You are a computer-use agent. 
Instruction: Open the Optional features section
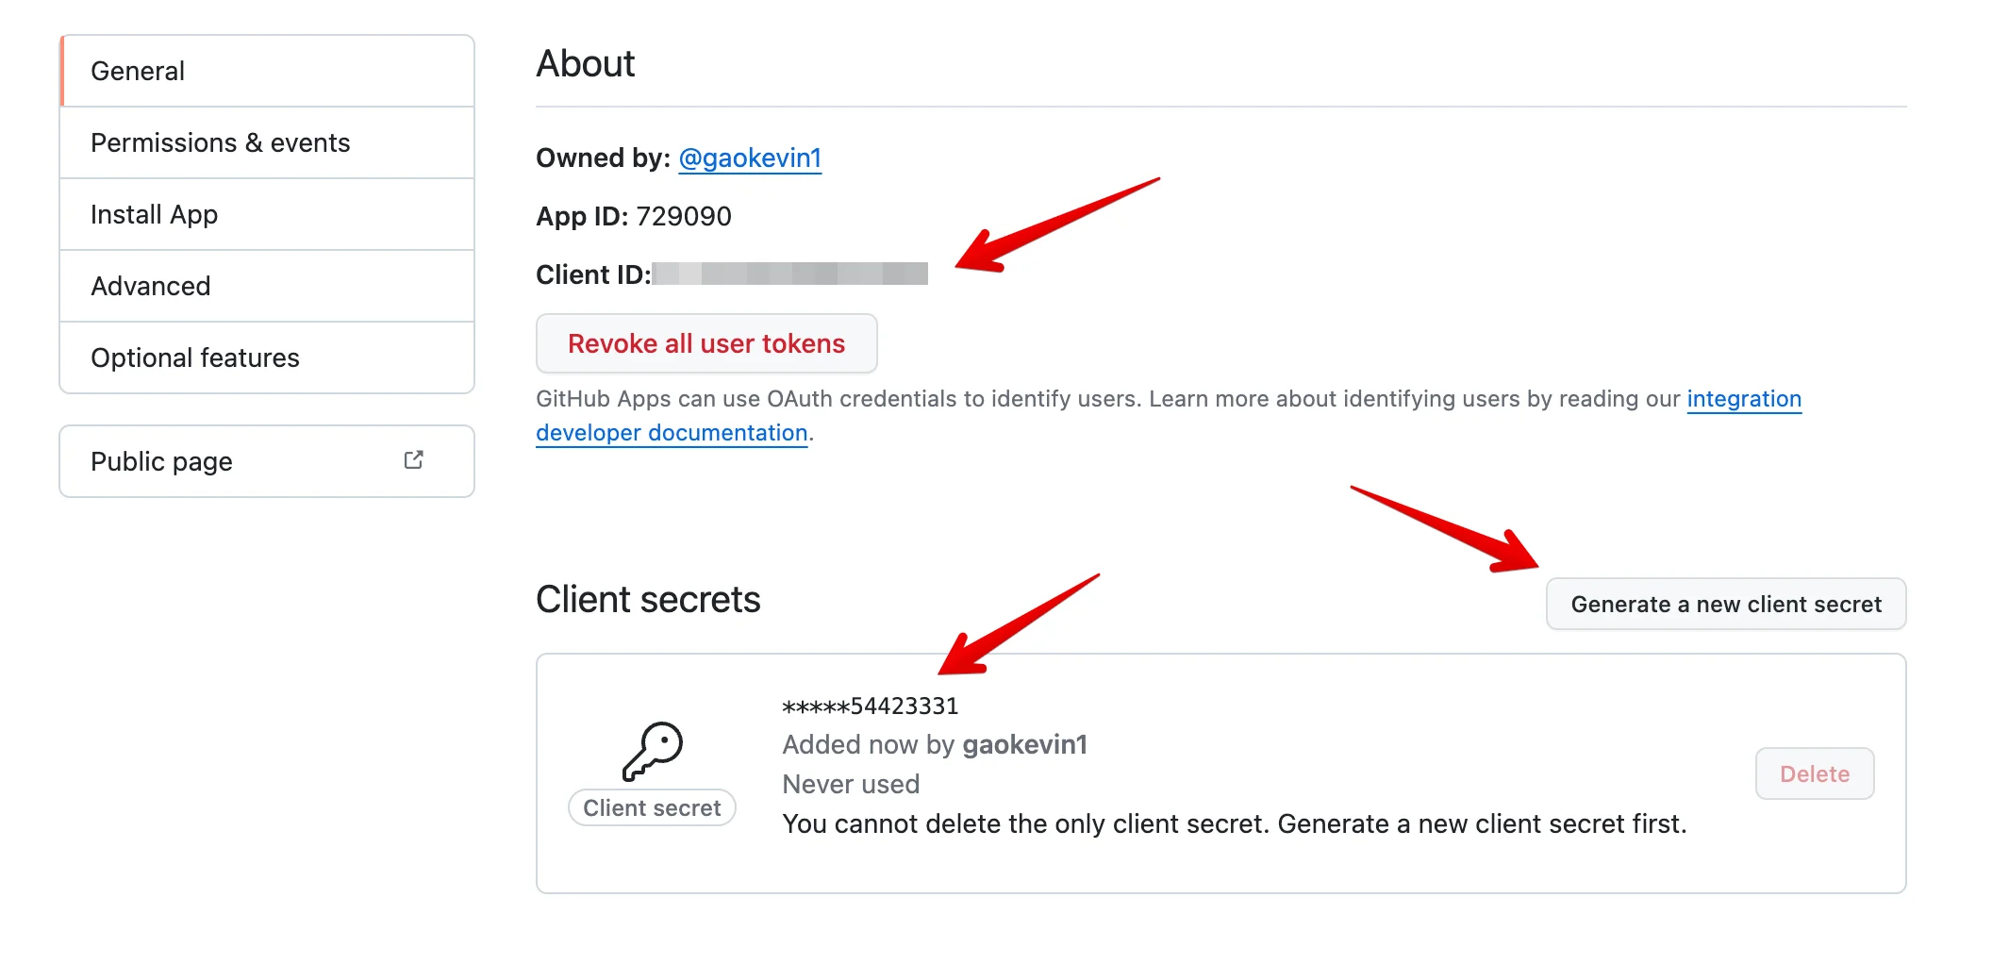pyautogui.click(x=195, y=357)
